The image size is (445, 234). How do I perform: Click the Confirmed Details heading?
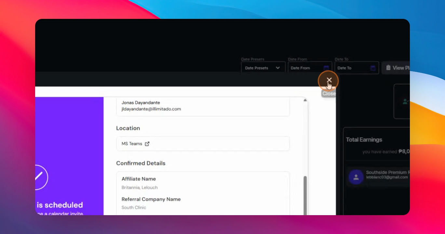(x=141, y=163)
